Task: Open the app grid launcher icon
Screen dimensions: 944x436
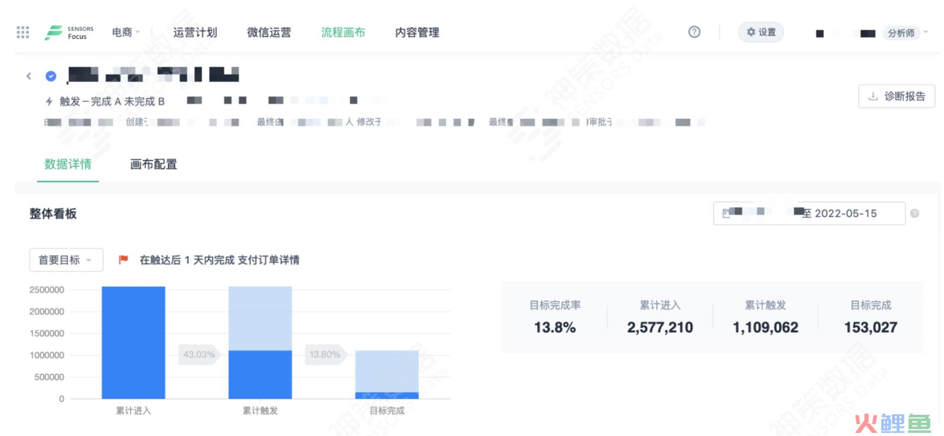Action: 23,32
